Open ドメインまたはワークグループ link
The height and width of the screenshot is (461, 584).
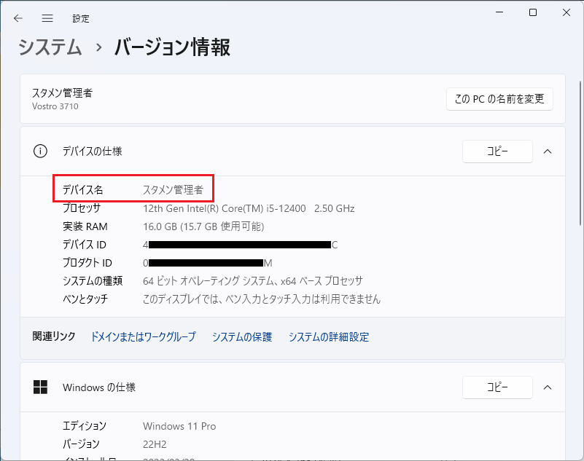pyautogui.click(x=144, y=336)
